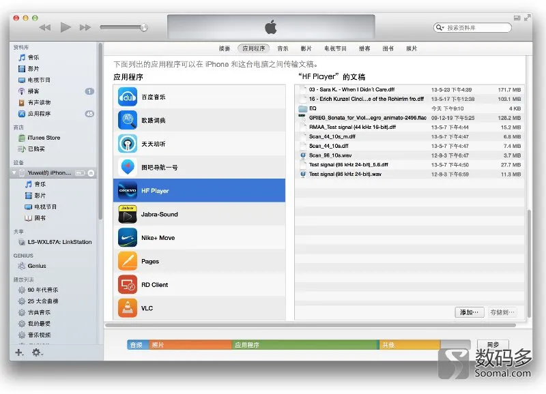Switch to the 应用程序 tab in the top bar
Viewport: 546px width, 394px height.
pos(253,48)
